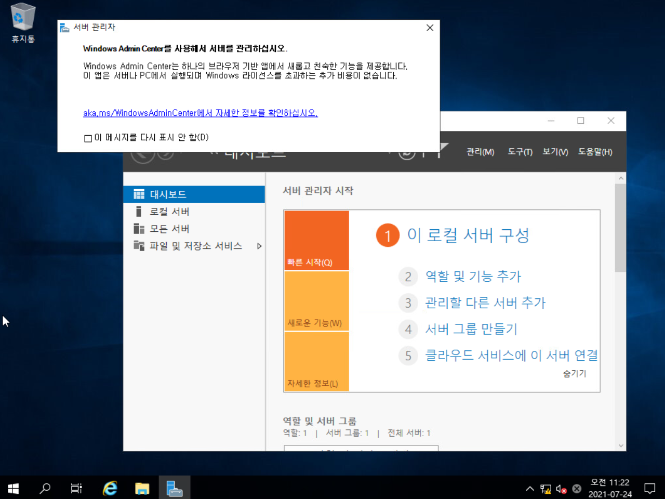665x499 pixels.
Task: Close the Windows Admin Center message dialog
Action: 430,28
